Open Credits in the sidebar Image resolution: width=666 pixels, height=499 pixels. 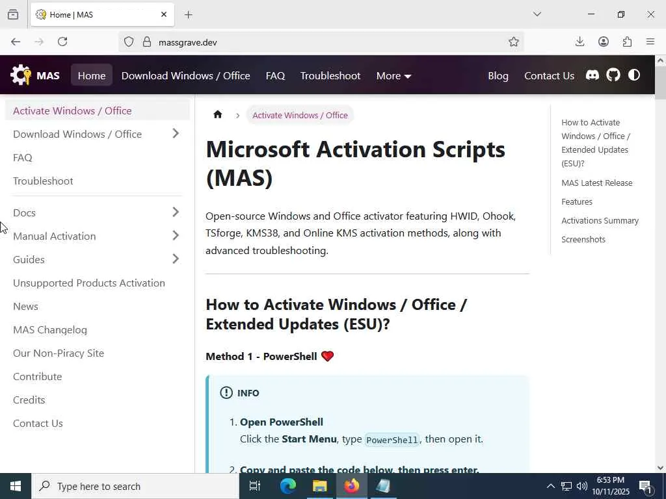[x=29, y=400]
